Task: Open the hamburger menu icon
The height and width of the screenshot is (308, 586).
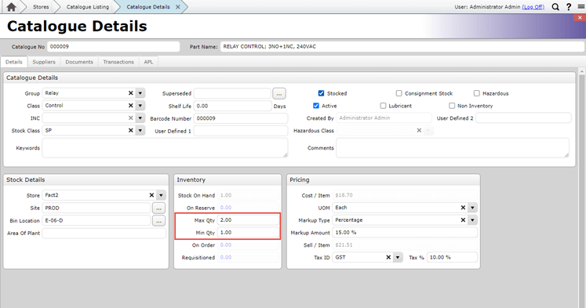Action: (581, 6)
